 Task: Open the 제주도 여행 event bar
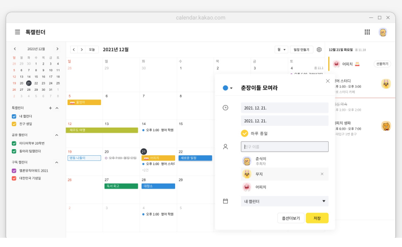(x=102, y=130)
